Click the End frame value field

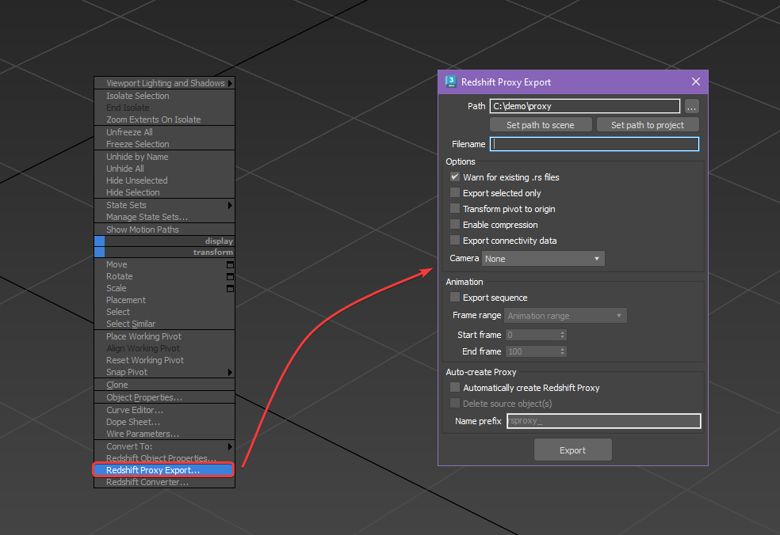[x=532, y=351]
